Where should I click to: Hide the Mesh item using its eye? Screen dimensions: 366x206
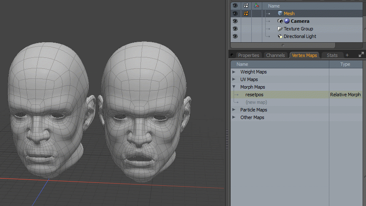pyautogui.click(x=235, y=14)
